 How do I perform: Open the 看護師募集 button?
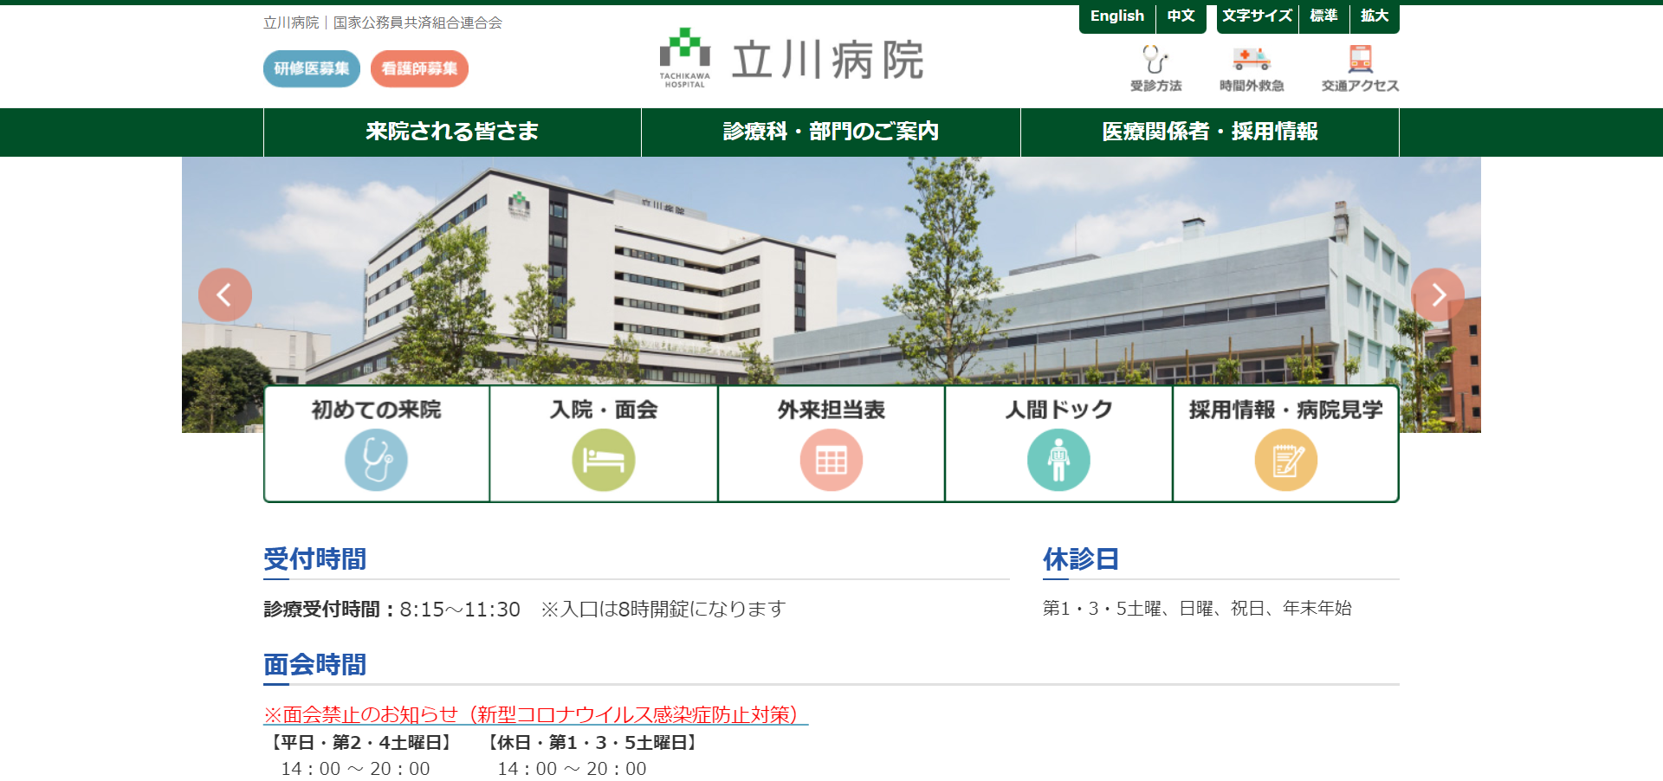[419, 68]
